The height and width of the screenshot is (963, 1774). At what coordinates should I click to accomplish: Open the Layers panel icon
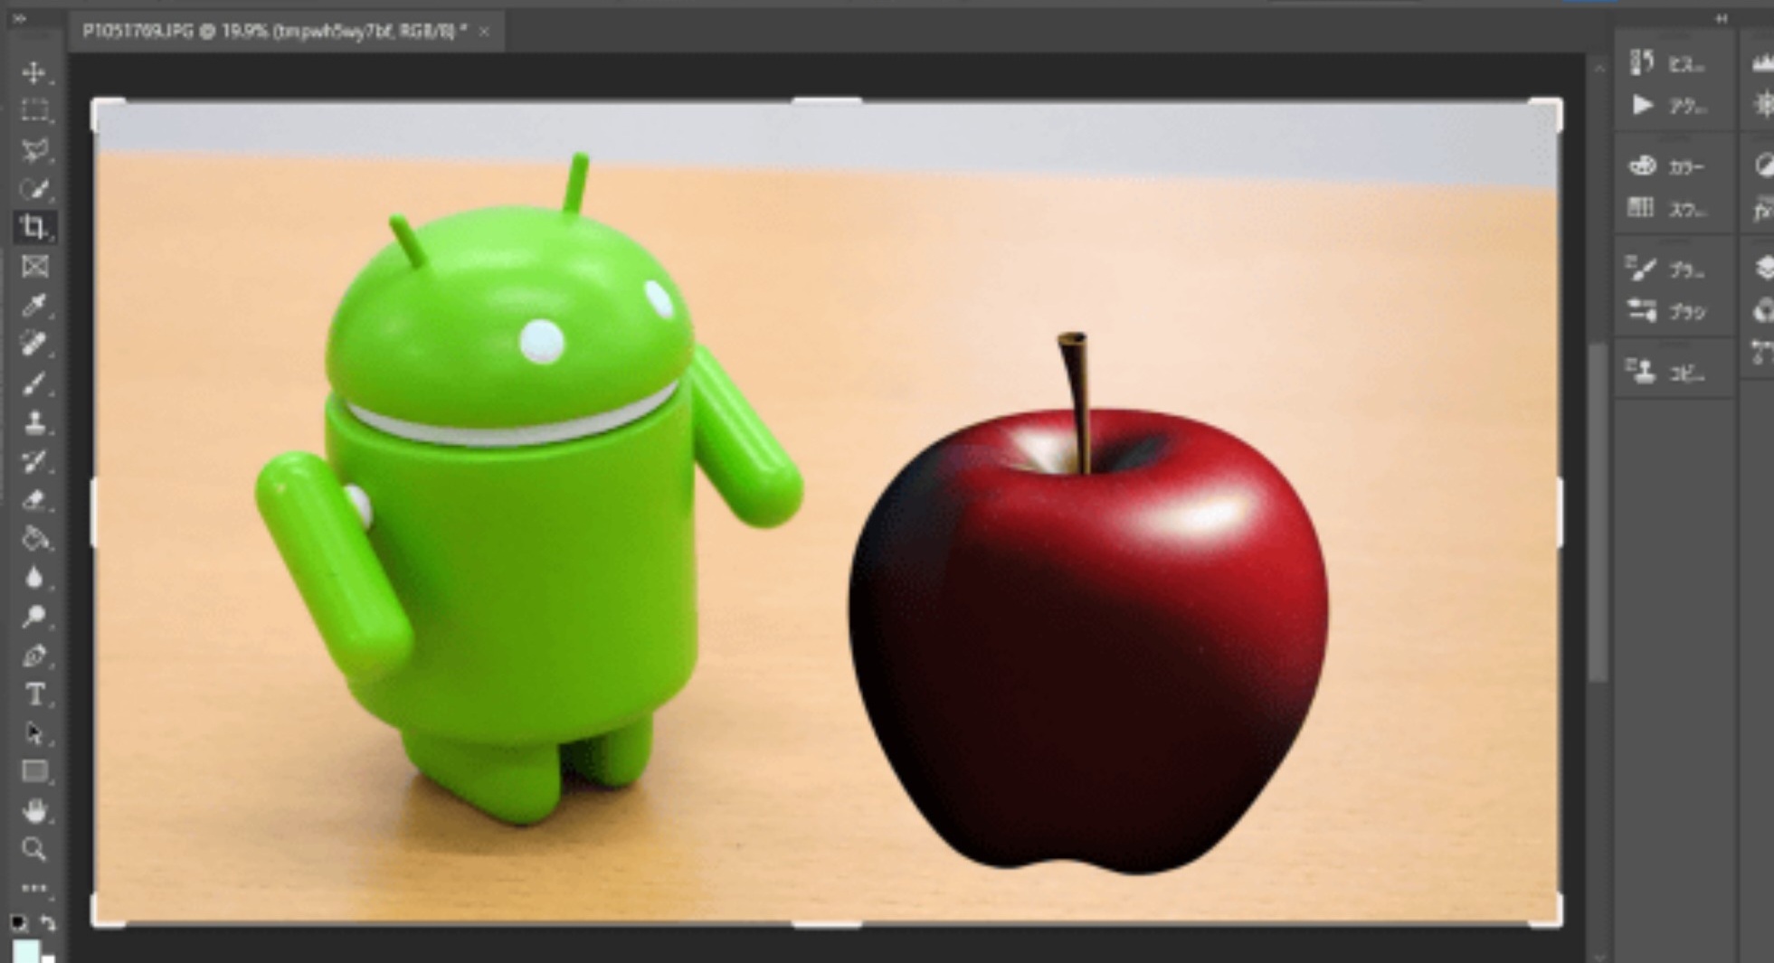pos(1763,269)
